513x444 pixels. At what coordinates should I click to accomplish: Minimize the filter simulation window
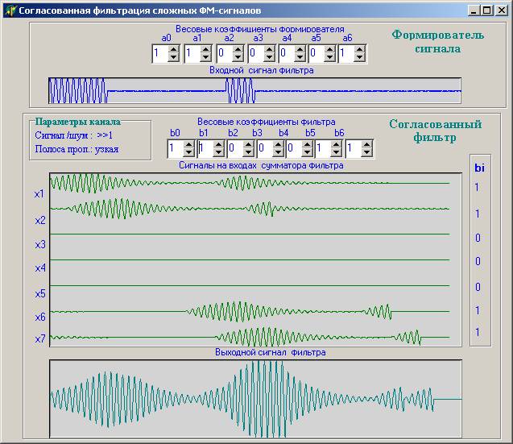click(x=474, y=10)
